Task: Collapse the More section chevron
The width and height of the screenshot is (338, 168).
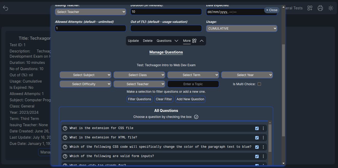Action: (202, 41)
